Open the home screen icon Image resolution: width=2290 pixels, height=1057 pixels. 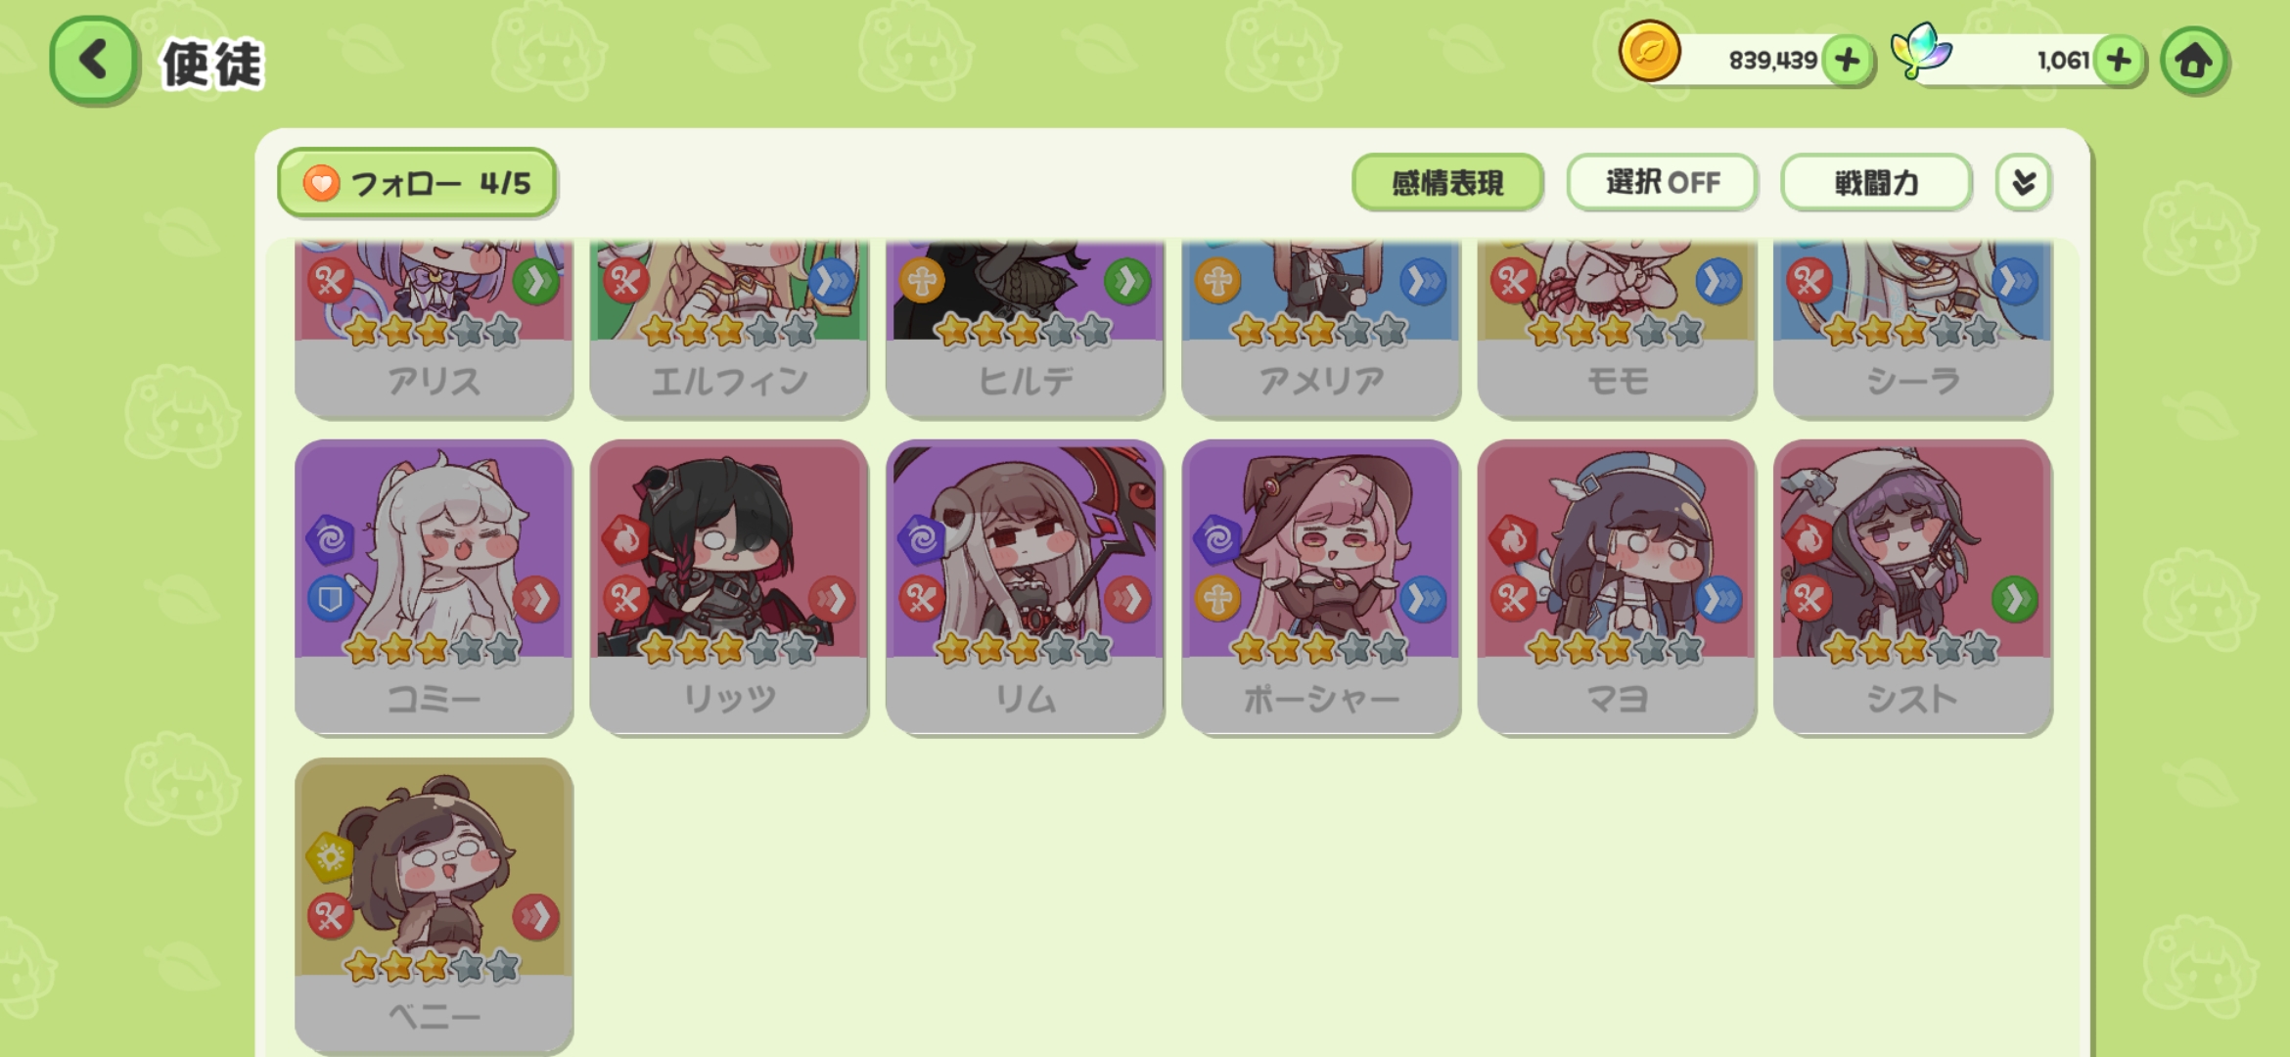point(2194,61)
